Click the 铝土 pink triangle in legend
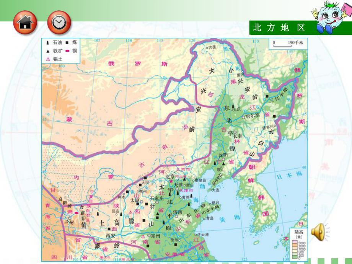 (48, 59)
